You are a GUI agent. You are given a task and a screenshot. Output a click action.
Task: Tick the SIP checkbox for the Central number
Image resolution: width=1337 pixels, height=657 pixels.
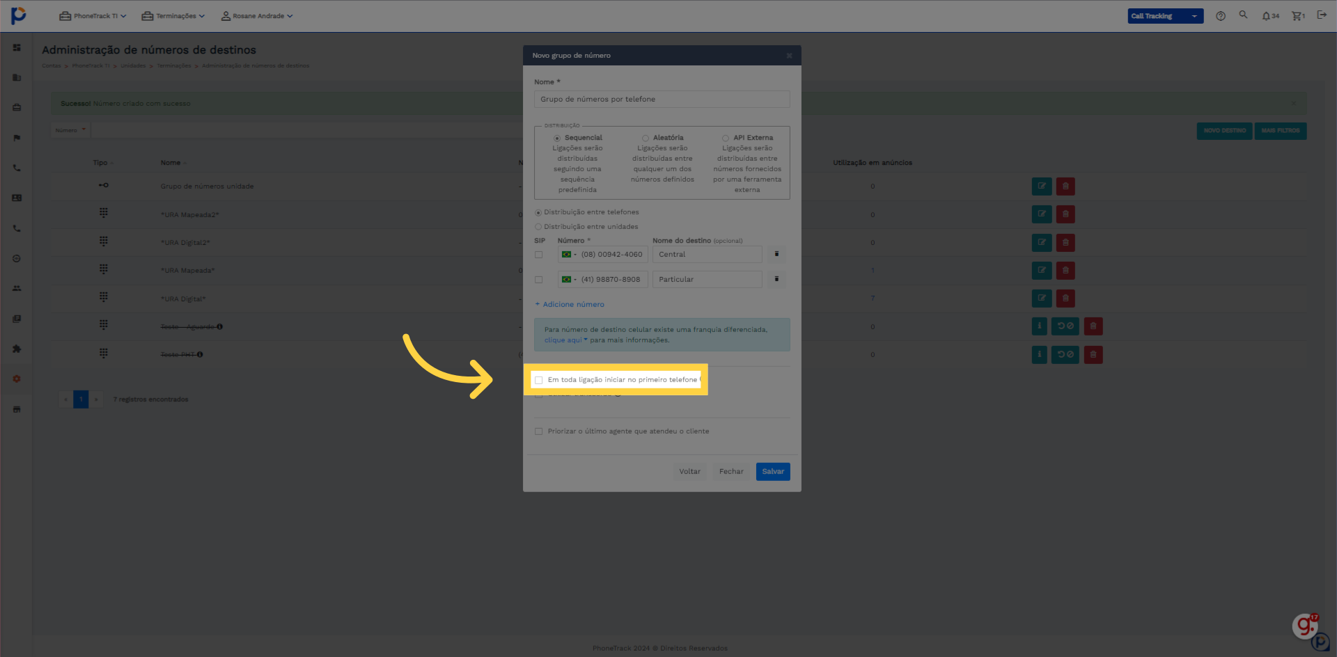[x=539, y=255]
